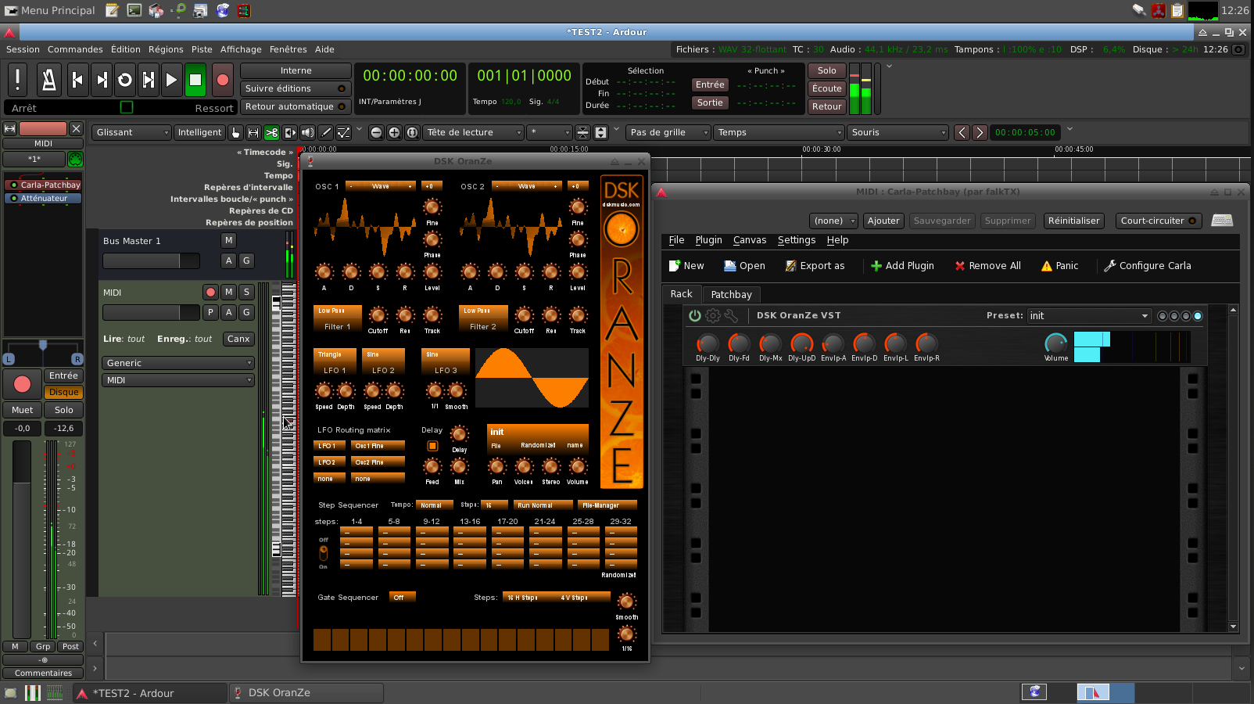Click Add Plugin in Carla toolbar
This screenshot has height=704, width=1254.
pos(902,266)
